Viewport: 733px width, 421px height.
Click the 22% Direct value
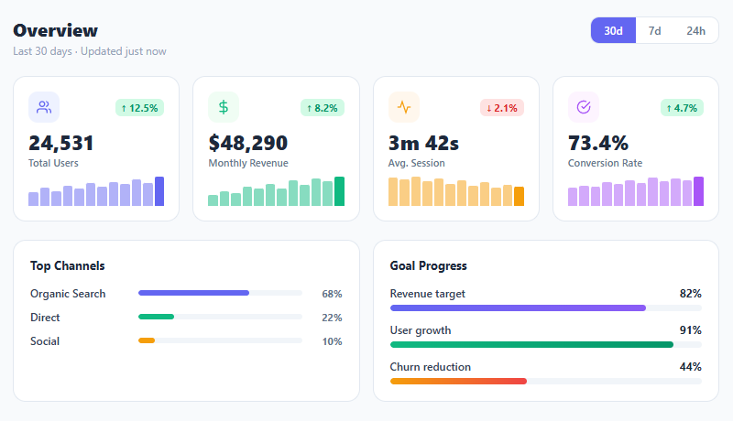(332, 318)
